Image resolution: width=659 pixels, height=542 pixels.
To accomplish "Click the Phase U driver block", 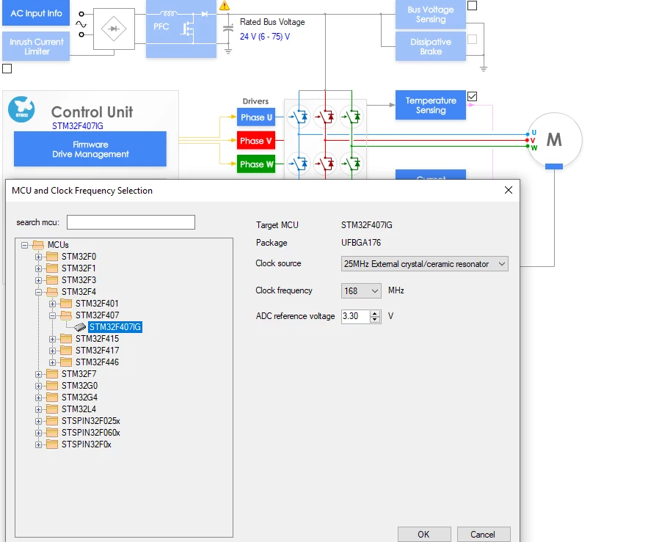I will pyautogui.click(x=256, y=117).
